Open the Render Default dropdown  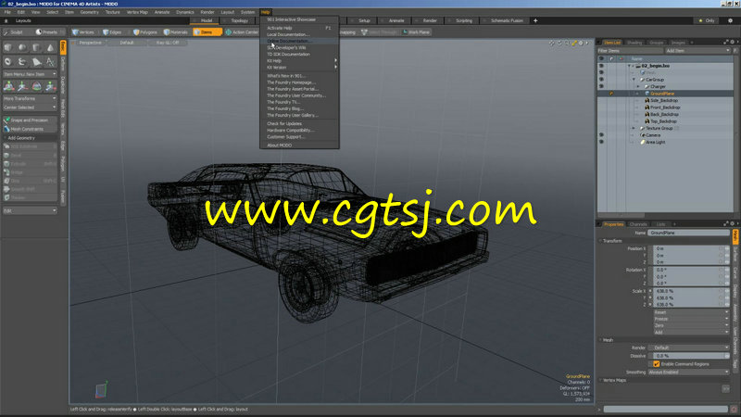[x=690, y=347]
